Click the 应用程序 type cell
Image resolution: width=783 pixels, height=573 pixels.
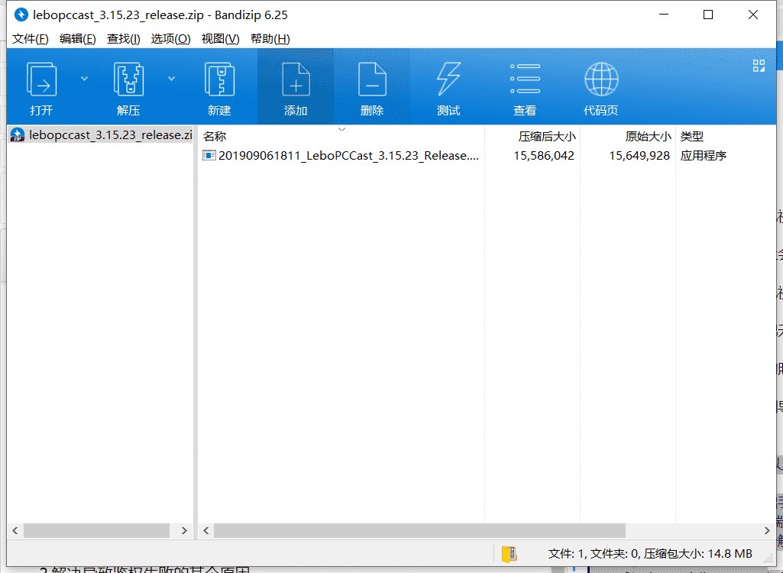tap(703, 156)
